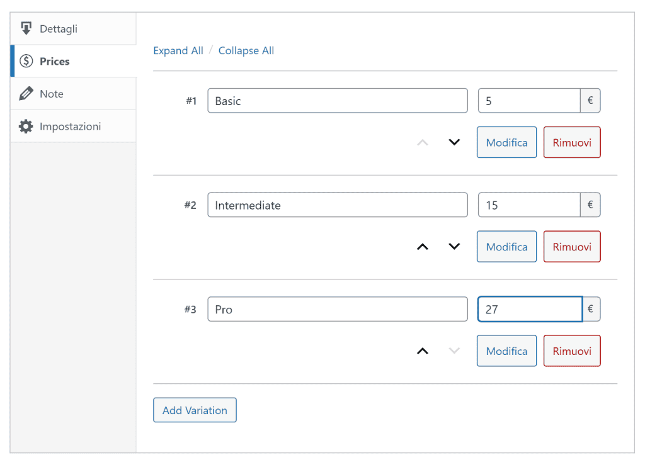The height and width of the screenshot is (460, 645).
Task: Open the Dettagli tab
Action: (59, 29)
